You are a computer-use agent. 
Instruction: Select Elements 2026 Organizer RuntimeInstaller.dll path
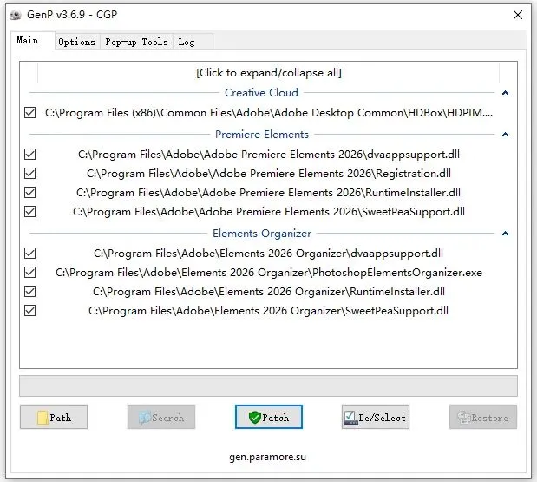pos(269,292)
